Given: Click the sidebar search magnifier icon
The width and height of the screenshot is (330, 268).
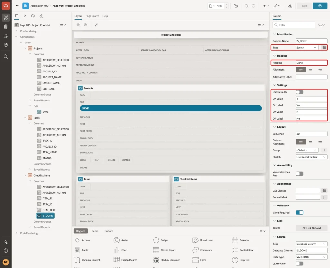Looking at the screenshot, I should click(x=6, y=57).
